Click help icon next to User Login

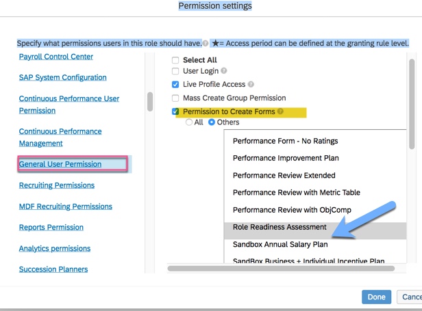(x=224, y=71)
